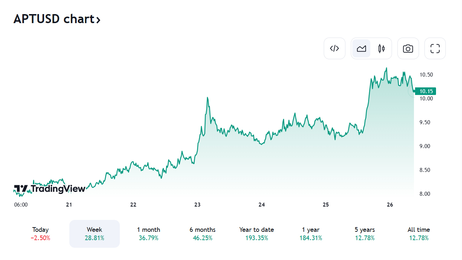
Task: Open the embed code widget
Action: coord(335,48)
